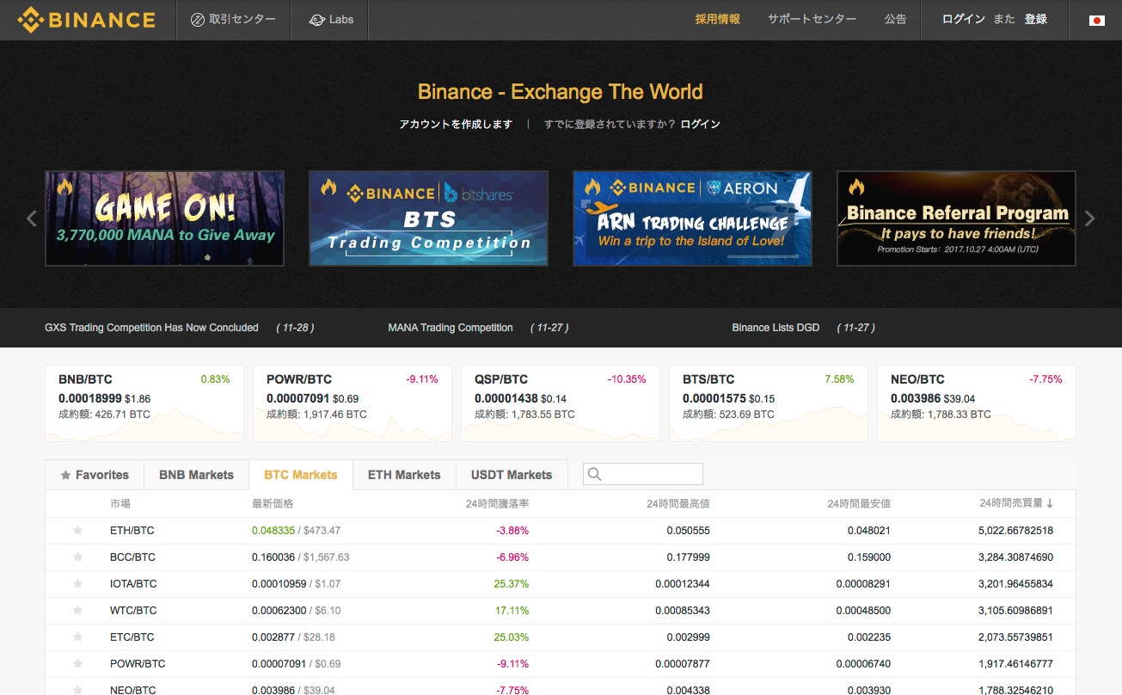Click アカウントを作成します link
This screenshot has width=1122, height=695.
coord(456,124)
